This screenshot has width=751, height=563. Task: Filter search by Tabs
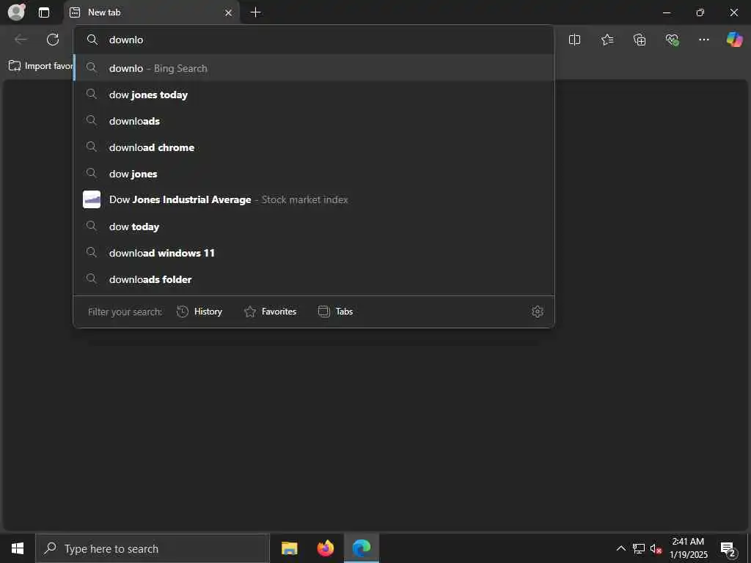(335, 312)
